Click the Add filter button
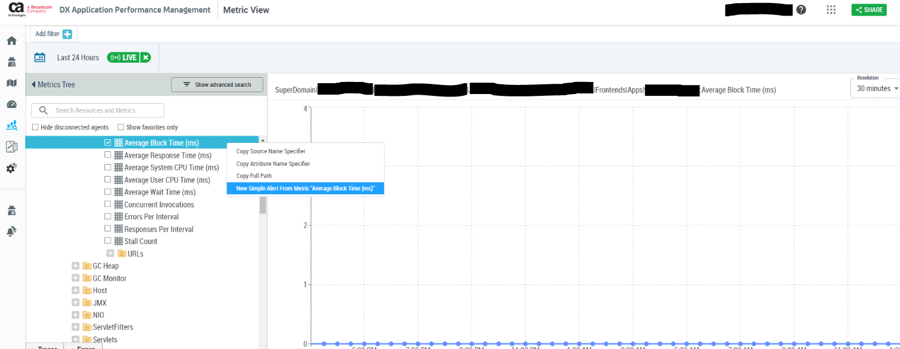 [53, 34]
